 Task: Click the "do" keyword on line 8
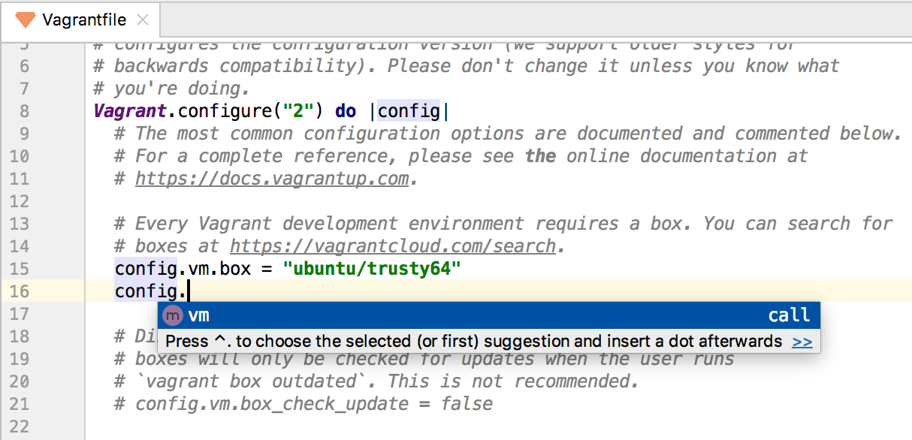[346, 111]
